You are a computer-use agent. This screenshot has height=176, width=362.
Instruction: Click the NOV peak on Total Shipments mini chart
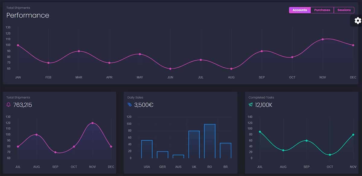pyautogui.click(x=92, y=123)
